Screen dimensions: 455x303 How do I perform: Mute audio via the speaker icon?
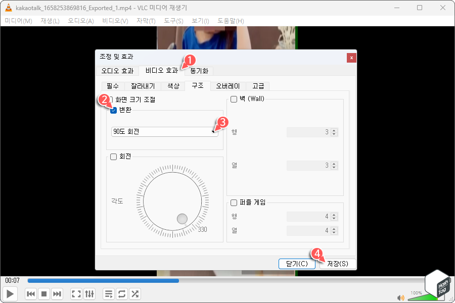401,297
